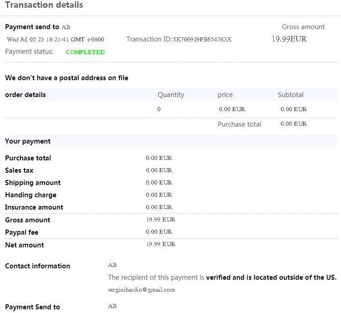Click the price column header
Viewport: 341px width, 313px height.
click(225, 95)
